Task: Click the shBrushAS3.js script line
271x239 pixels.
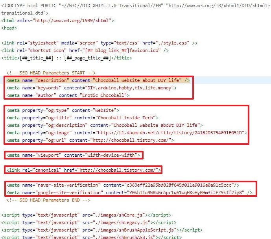Action: pos(91,237)
